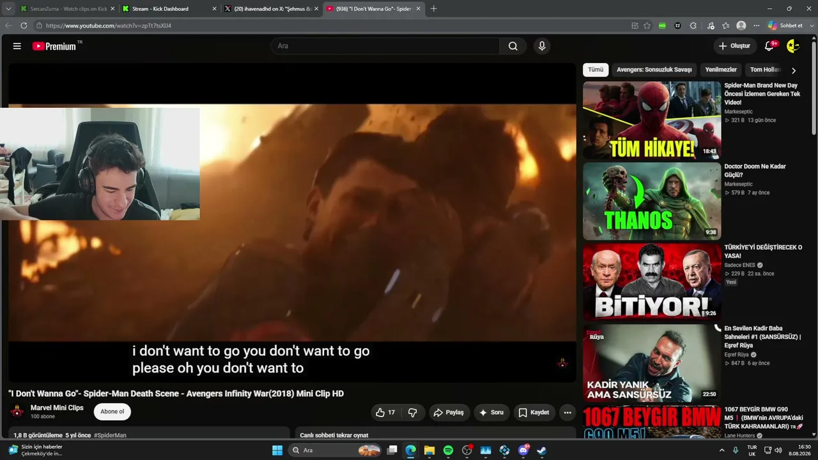Click the YouTube search box
This screenshot has width=818, height=460.
pos(385,46)
